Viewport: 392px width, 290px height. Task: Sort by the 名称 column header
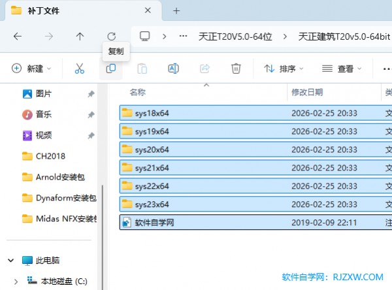tap(137, 92)
